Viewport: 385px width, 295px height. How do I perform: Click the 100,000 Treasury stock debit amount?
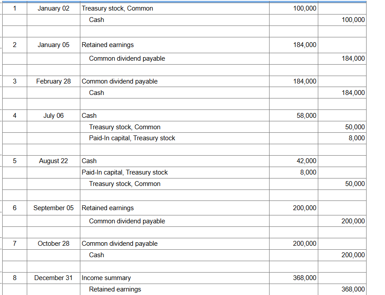pyautogui.click(x=304, y=8)
